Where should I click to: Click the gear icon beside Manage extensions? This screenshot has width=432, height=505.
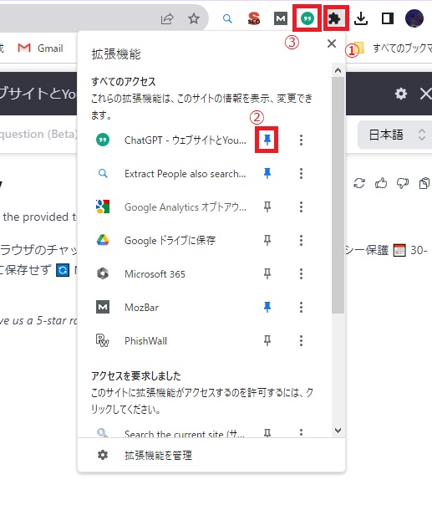click(x=103, y=455)
